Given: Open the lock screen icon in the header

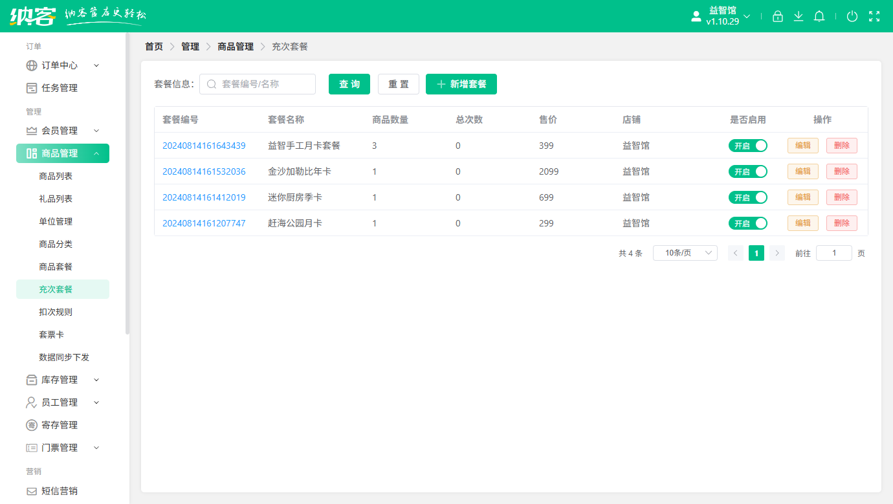Looking at the screenshot, I should click(x=778, y=16).
